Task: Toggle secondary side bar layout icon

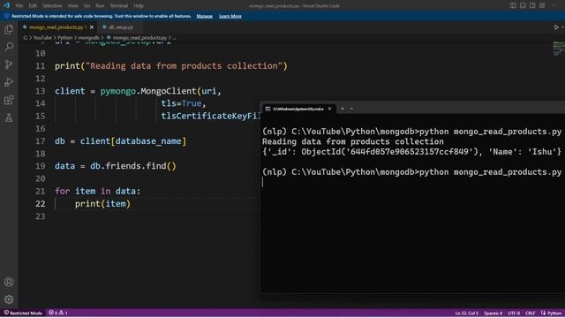Action: pyautogui.click(x=532, y=5)
